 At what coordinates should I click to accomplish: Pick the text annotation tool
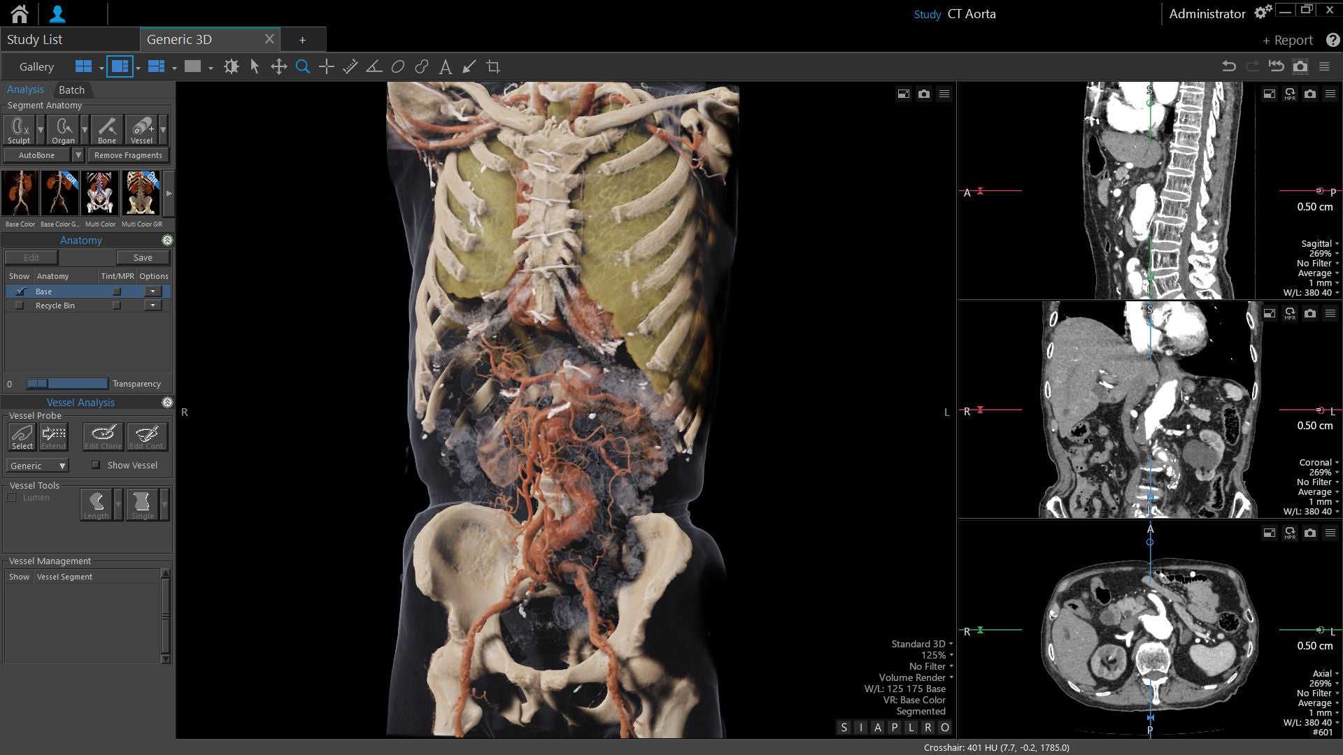(445, 67)
